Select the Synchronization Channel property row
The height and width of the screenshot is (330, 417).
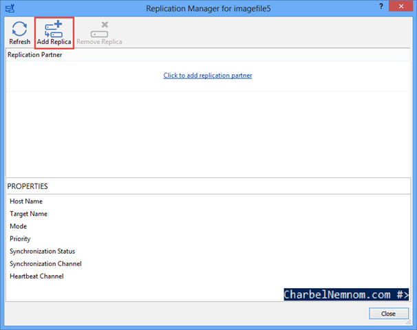208,264
